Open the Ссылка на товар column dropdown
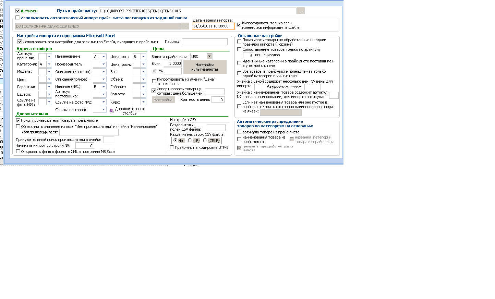Viewport: 495px width, 299px height. pos(104,109)
